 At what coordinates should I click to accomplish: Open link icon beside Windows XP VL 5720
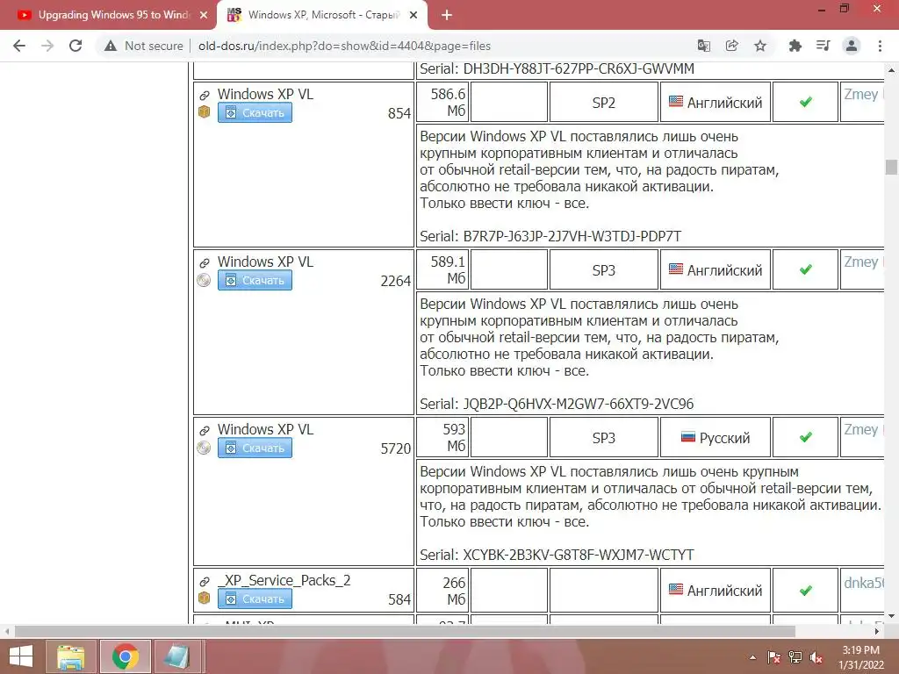click(204, 430)
